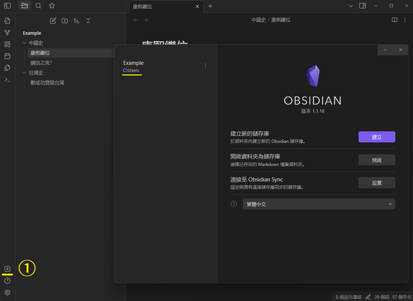The width and height of the screenshot is (413, 301).
Task: Click 57 個字元 character count
Action: point(402,297)
